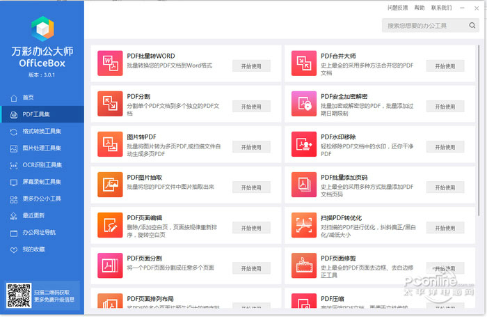This screenshot has height=317, width=487.
Task: Click the PDF分割 tool icon
Action: tap(110, 104)
